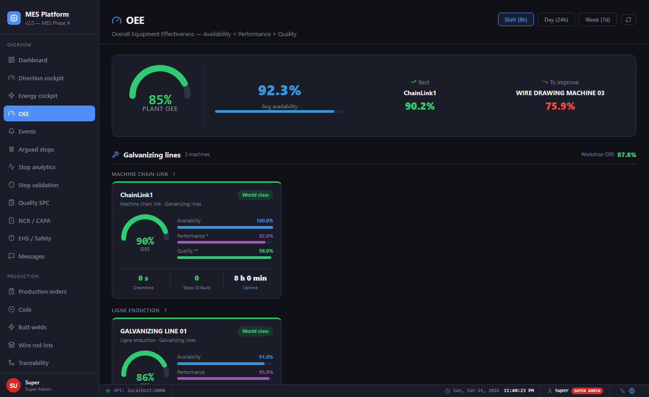Click the Galvanizing lines section heading
Image resolution: width=649 pixels, height=397 pixels.
point(152,155)
